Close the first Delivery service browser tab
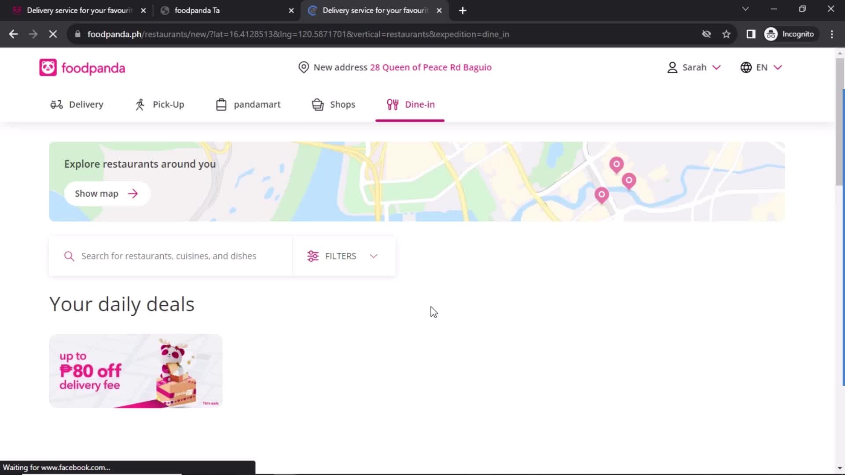 click(143, 11)
